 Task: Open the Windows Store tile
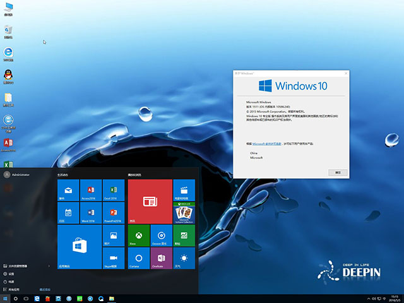tap(79, 247)
